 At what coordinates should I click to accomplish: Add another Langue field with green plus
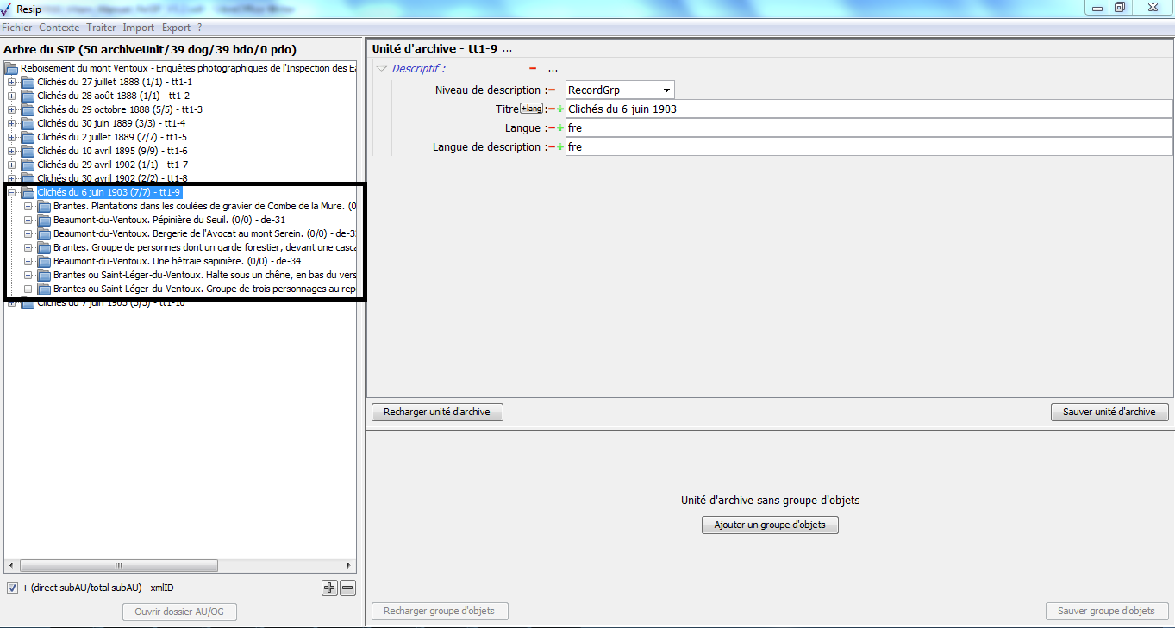point(560,128)
